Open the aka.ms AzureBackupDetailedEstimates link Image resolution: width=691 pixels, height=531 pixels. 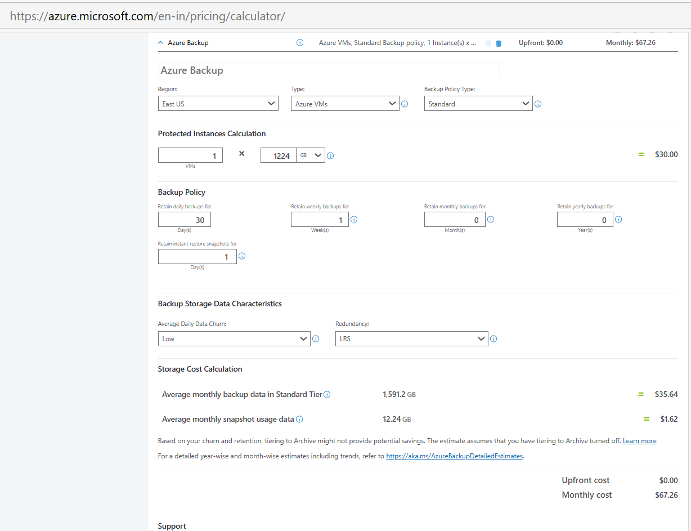(x=455, y=456)
